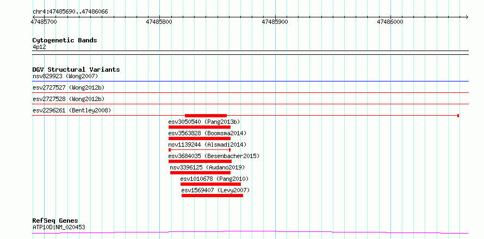Click the chr4:47485690..47486066 region label
Image resolution: width=484 pixels, height=239 pixels.
[x=70, y=12]
